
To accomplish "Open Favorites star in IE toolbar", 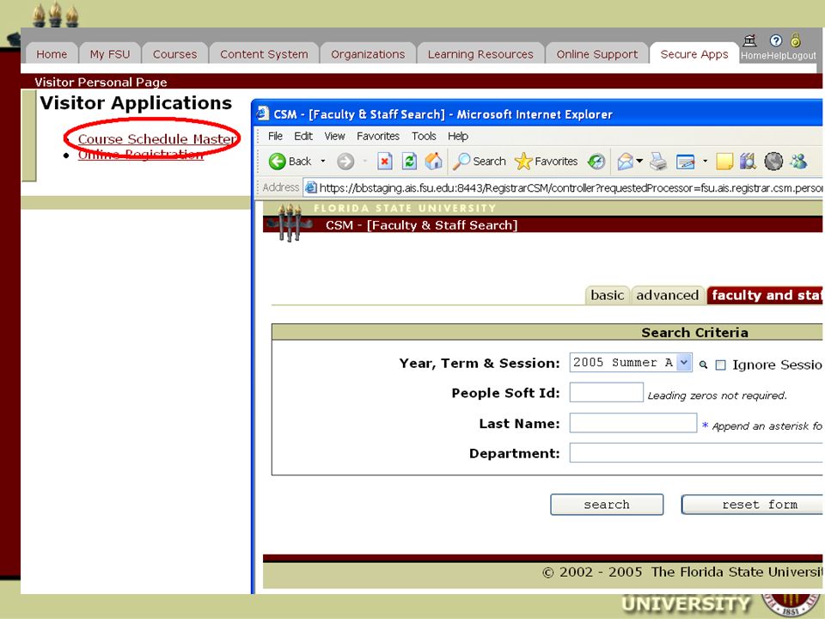I will tap(523, 161).
